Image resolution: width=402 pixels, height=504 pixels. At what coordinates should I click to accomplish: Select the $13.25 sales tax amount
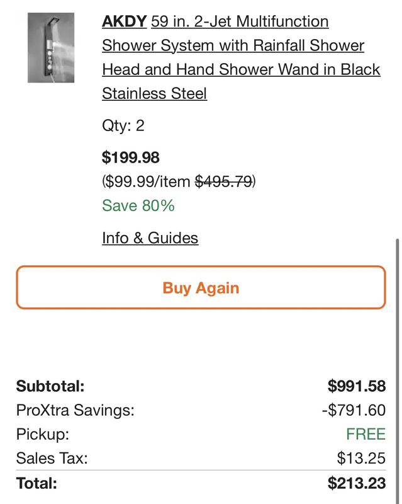pos(361,458)
